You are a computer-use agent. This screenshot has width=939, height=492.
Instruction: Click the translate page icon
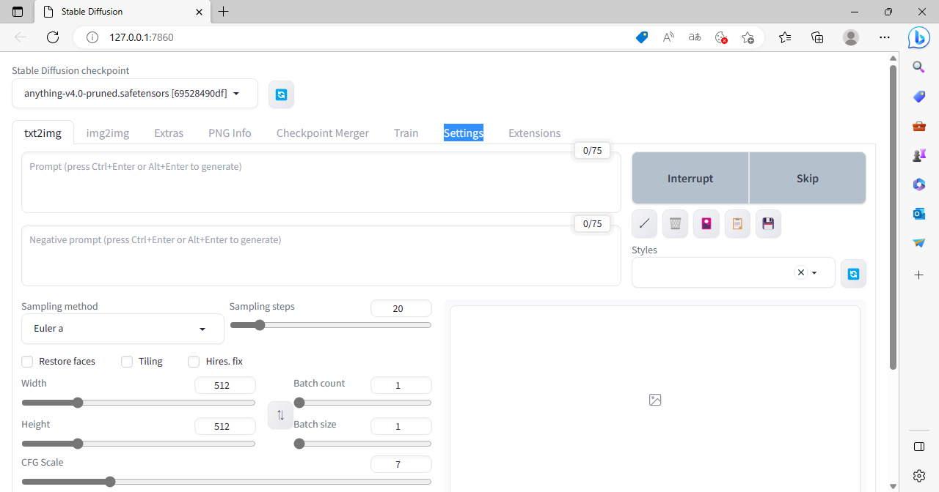pos(695,37)
